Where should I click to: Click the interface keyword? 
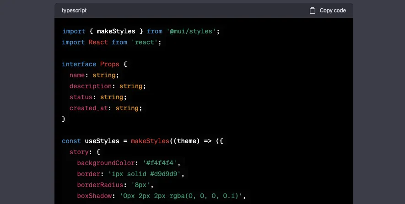tap(79, 64)
